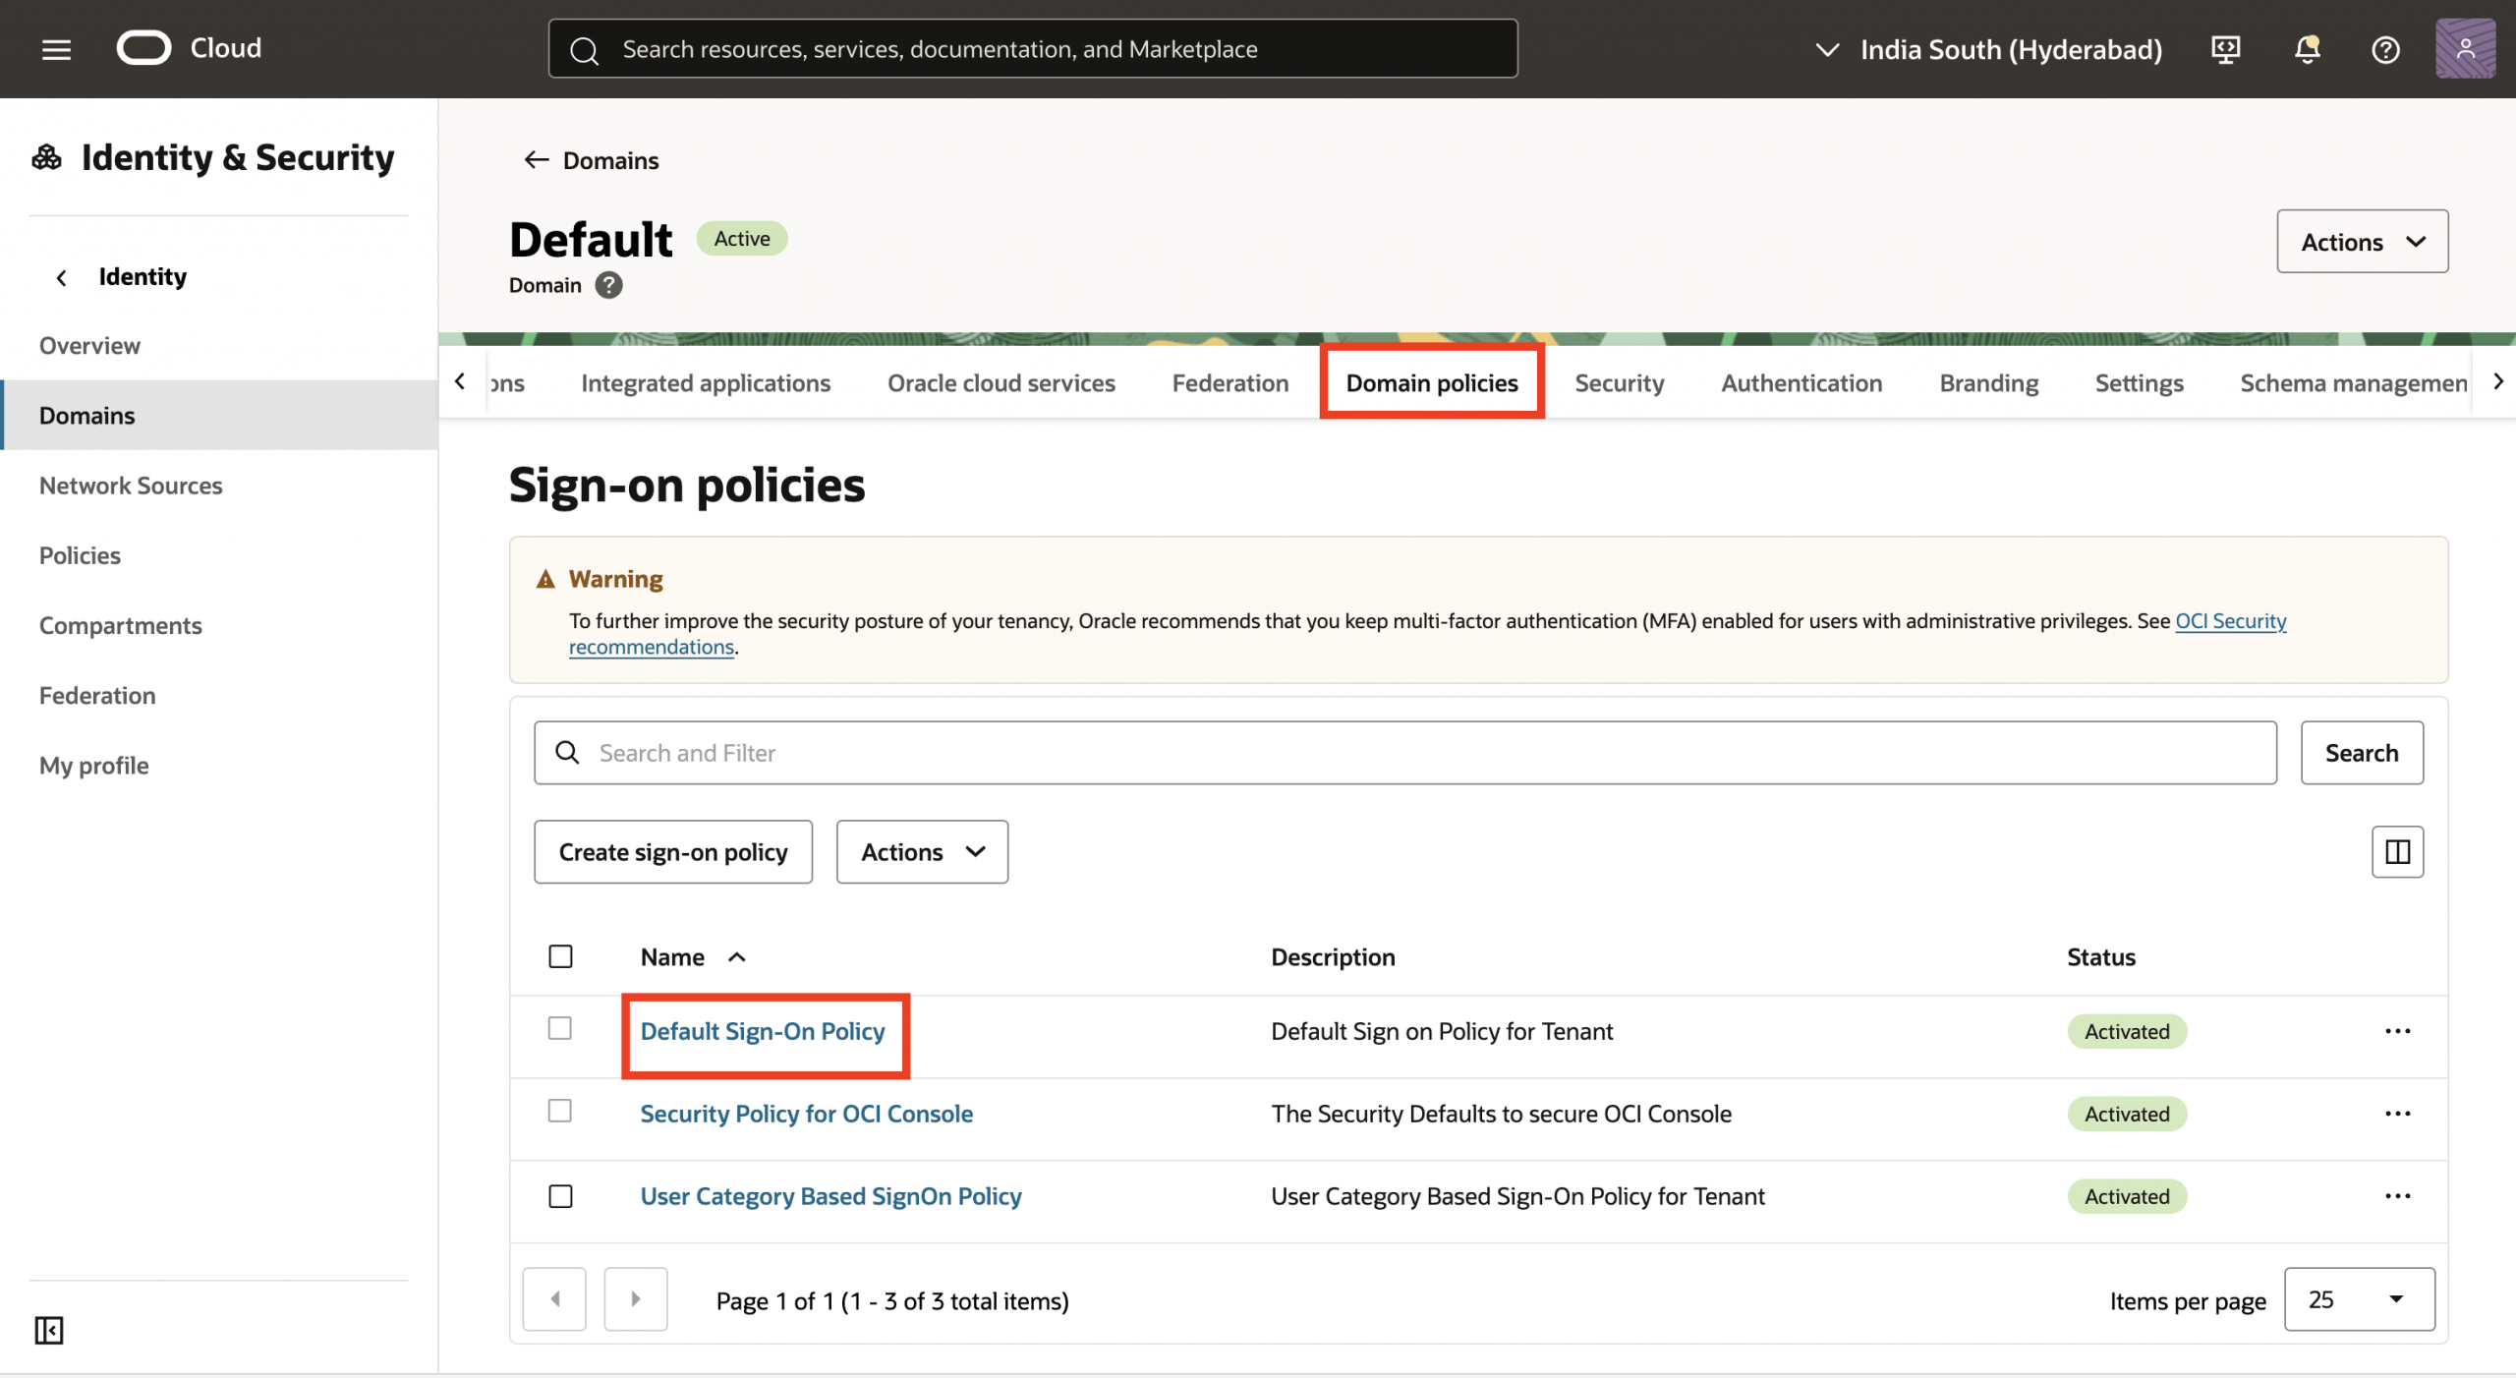The width and height of the screenshot is (2516, 1378).
Task: Expand the India South (Hyderabad) region selector
Action: [x=1990, y=49]
